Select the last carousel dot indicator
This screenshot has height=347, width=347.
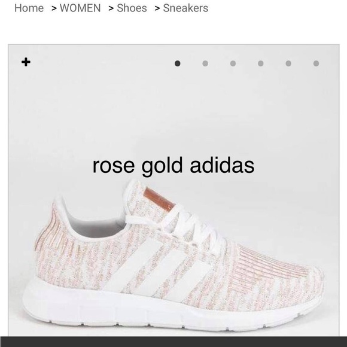tap(316, 63)
